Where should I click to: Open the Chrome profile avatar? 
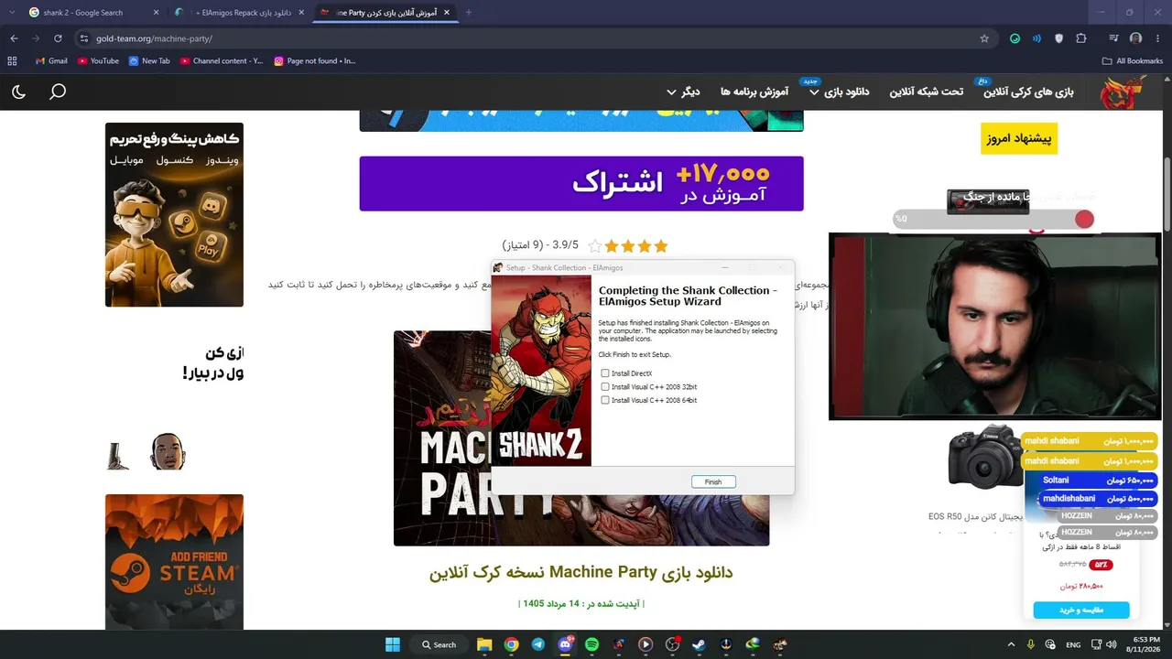[x=1135, y=38]
